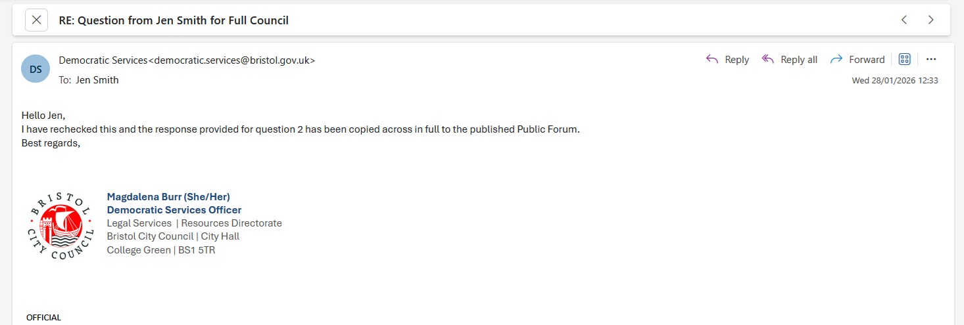Click the Magdalena Burr signature name
The height and width of the screenshot is (325, 964).
(168, 196)
